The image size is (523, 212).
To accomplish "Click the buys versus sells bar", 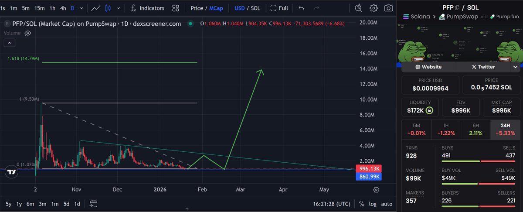I will [478, 161].
